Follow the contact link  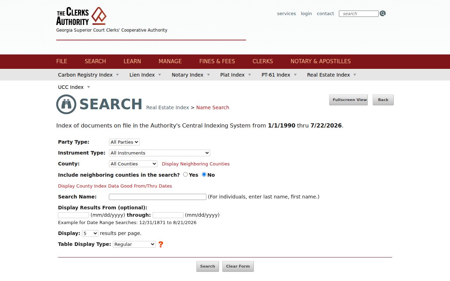(325, 14)
